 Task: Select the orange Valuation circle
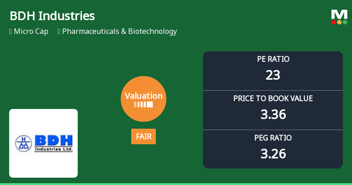pyautogui.click(x=144, y=98)
